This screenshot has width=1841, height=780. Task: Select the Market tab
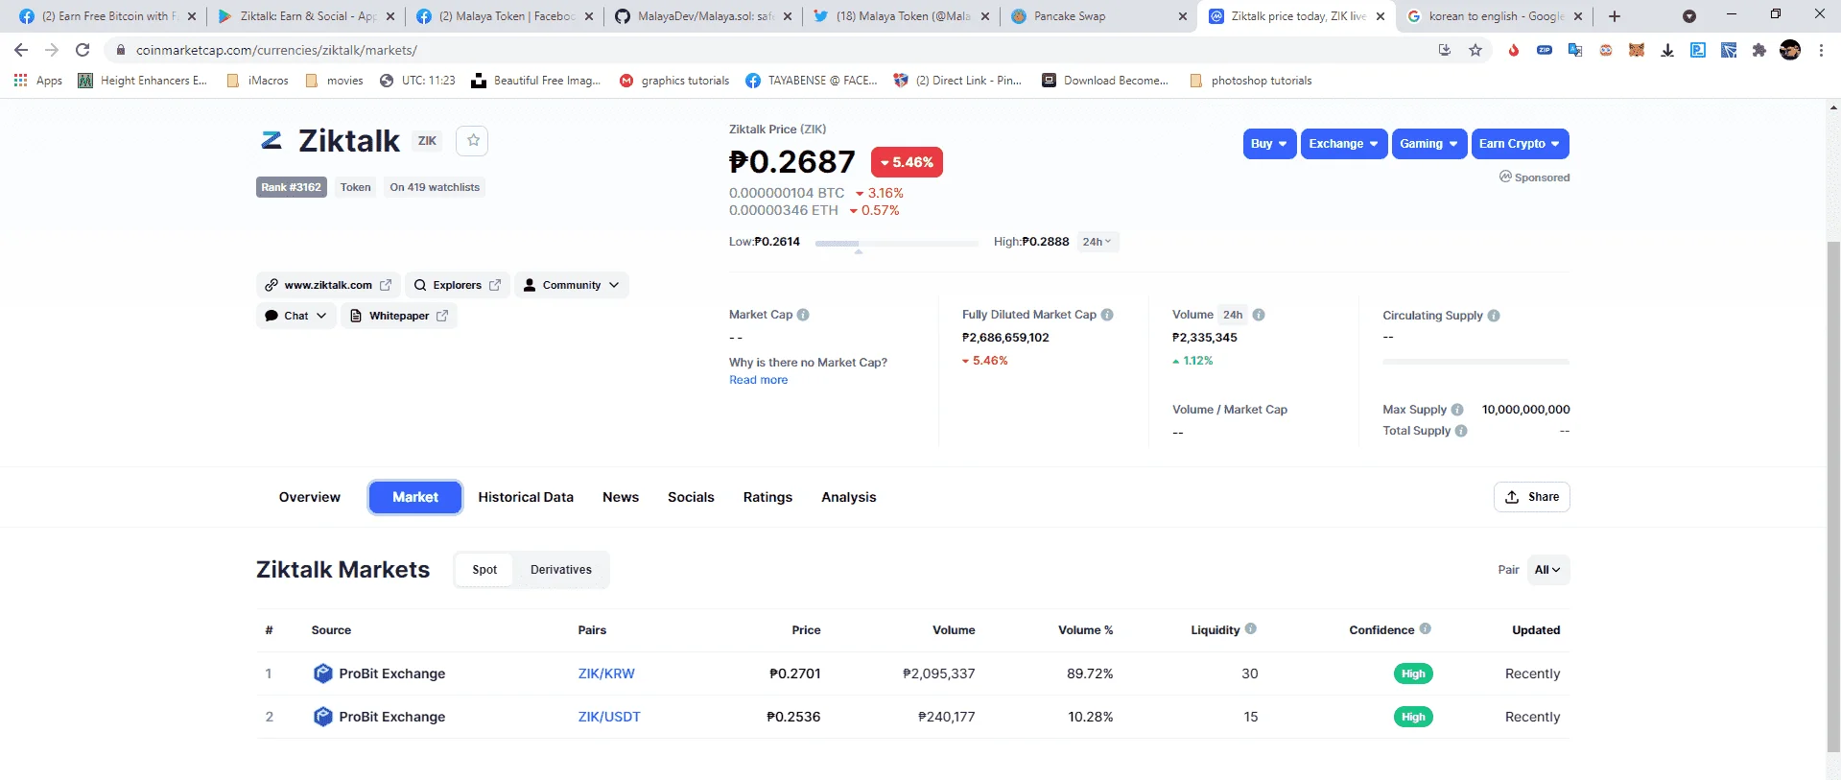415,497
